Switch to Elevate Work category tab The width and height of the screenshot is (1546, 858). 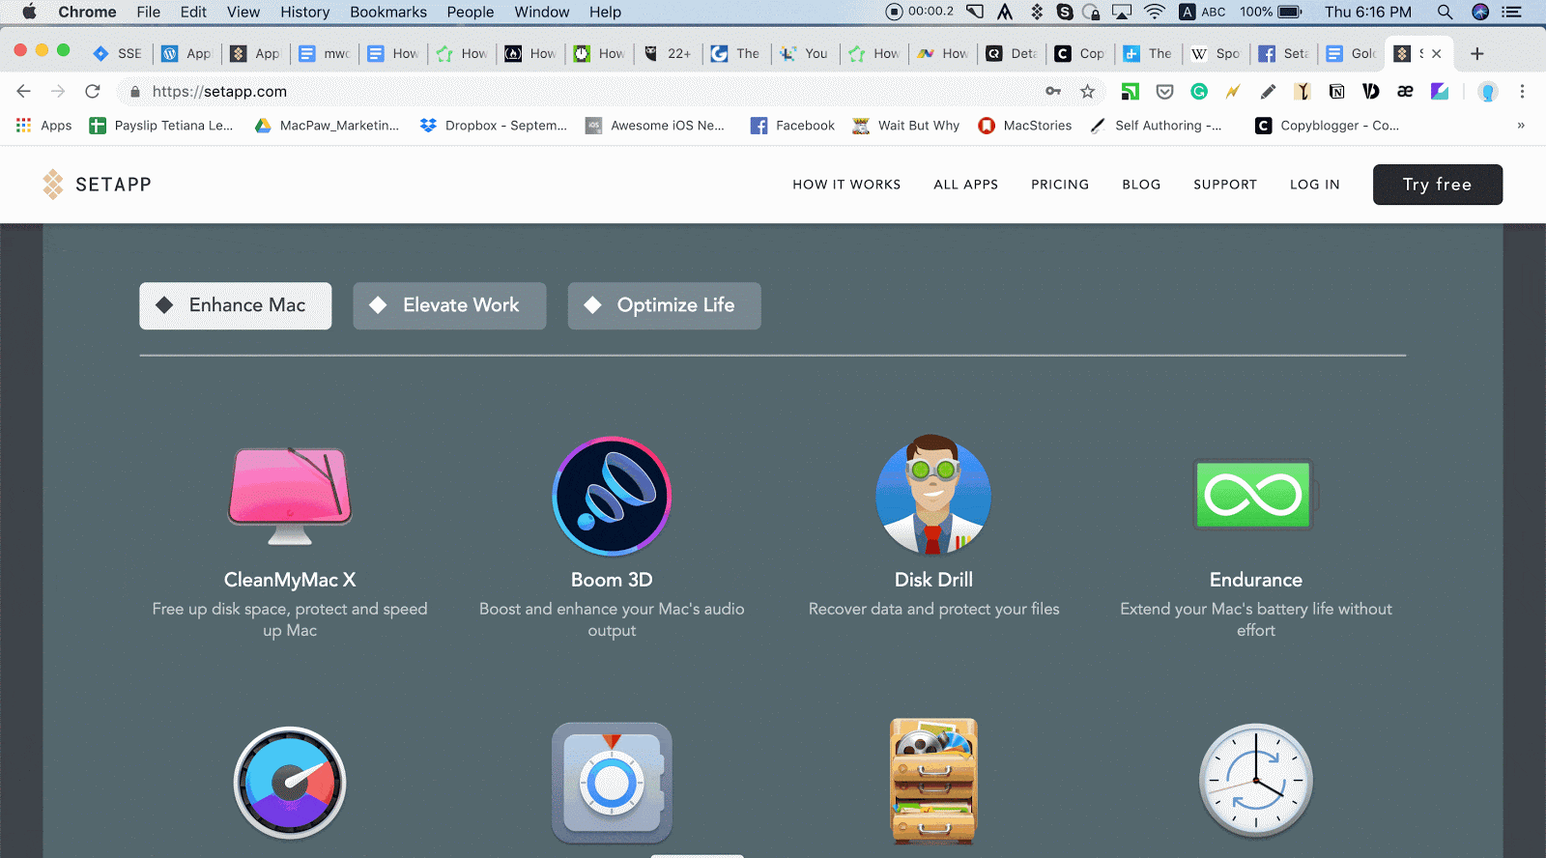pyautogui.click(x=449, y=305)
